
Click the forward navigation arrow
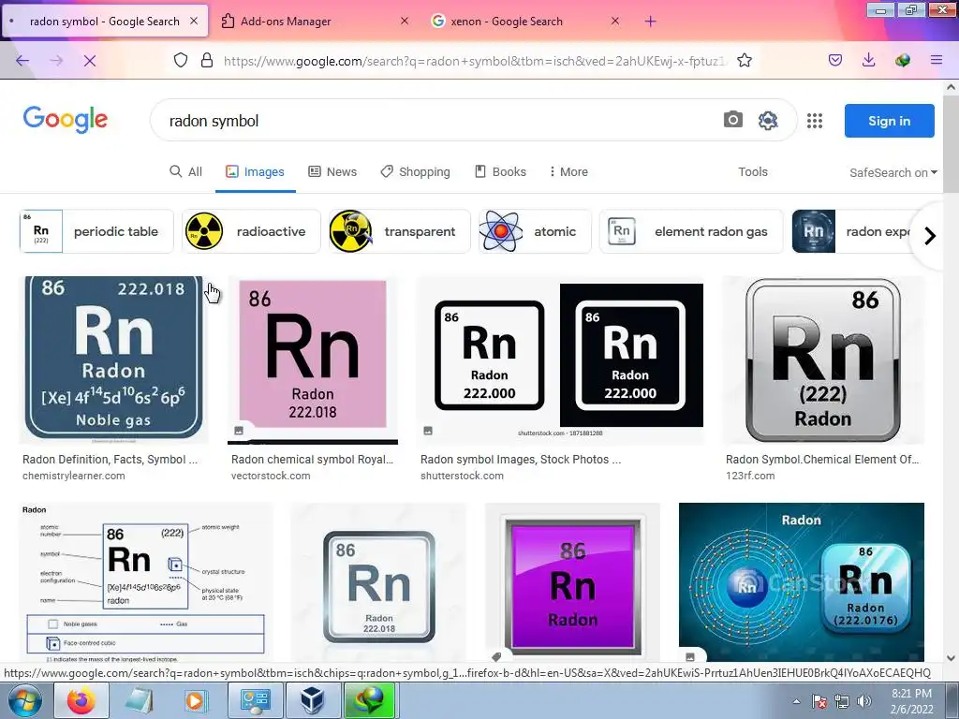pyautogui.click(x=56, y=60)
